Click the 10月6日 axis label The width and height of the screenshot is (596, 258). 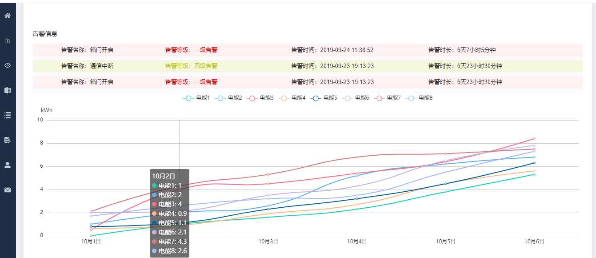[534, 241]
